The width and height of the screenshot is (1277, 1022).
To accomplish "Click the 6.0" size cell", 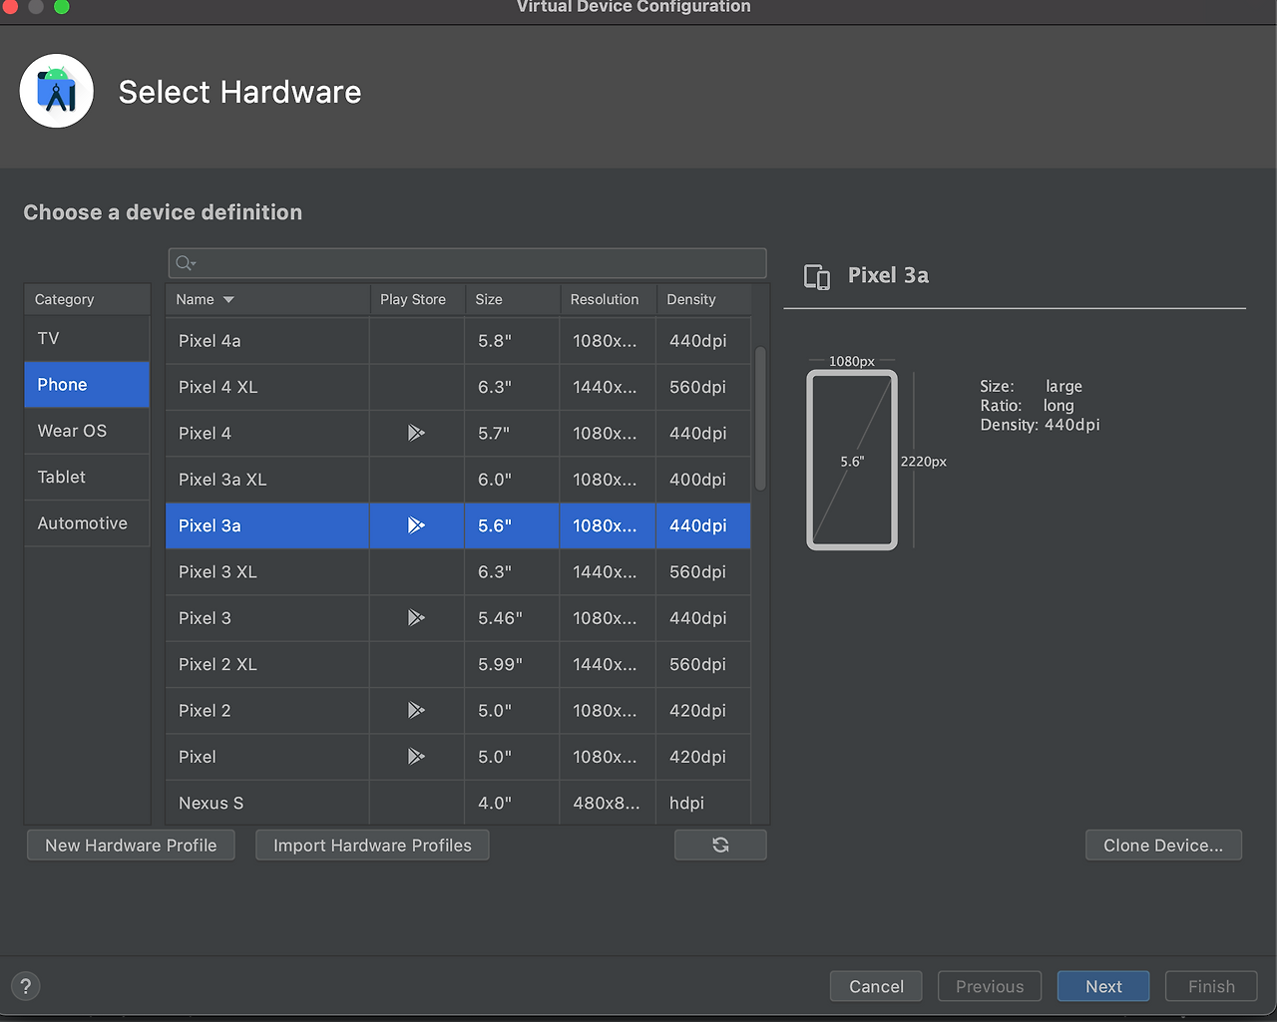I will pos(512,480).
